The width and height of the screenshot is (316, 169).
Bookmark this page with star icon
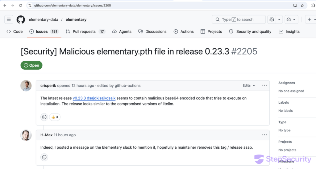point(302,6)
